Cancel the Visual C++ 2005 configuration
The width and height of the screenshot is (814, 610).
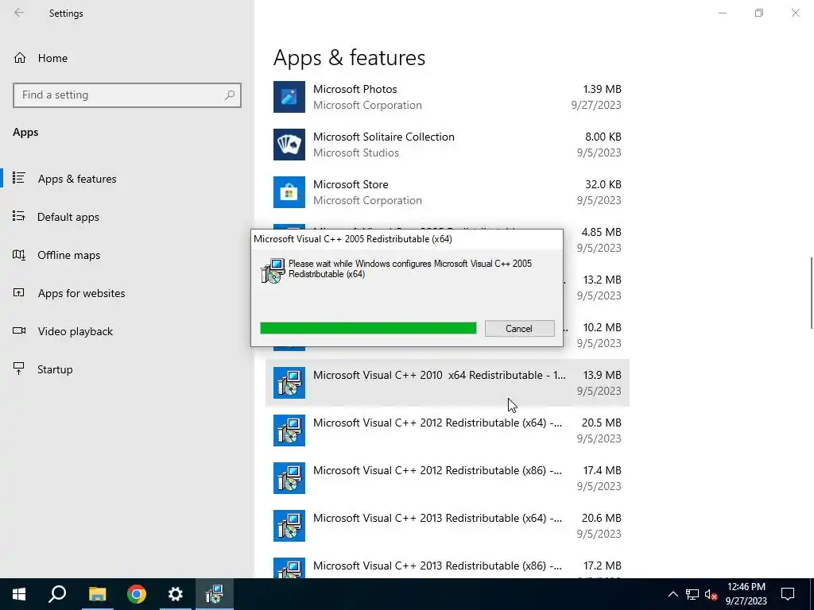519,328
